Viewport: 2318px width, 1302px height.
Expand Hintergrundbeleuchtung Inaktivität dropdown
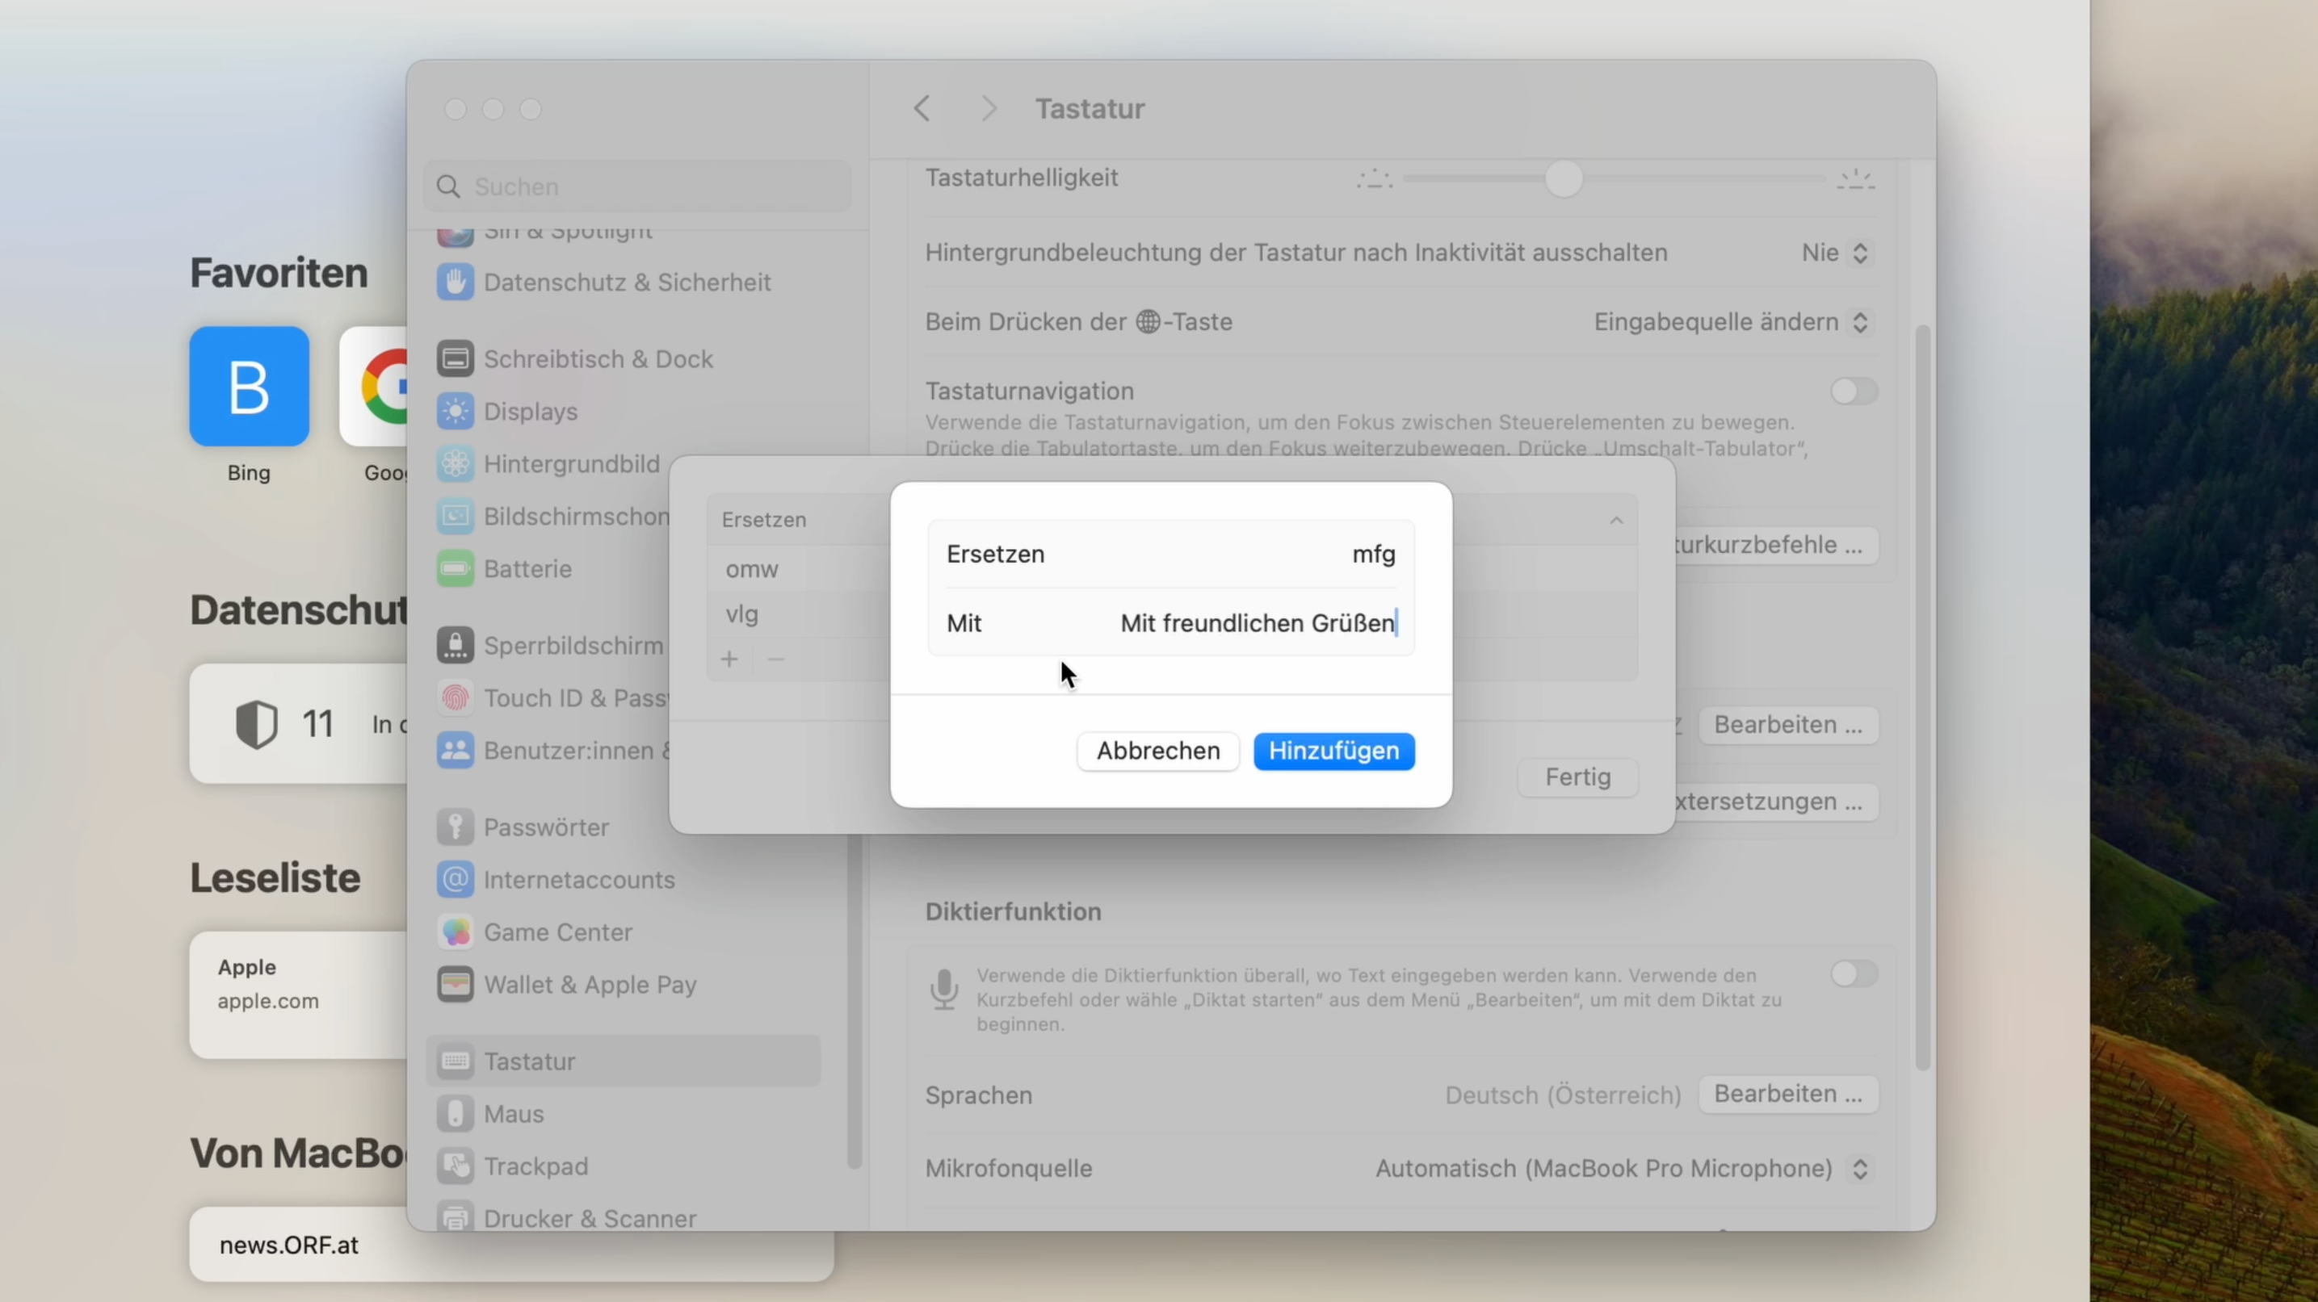[x=1831, y=252]
